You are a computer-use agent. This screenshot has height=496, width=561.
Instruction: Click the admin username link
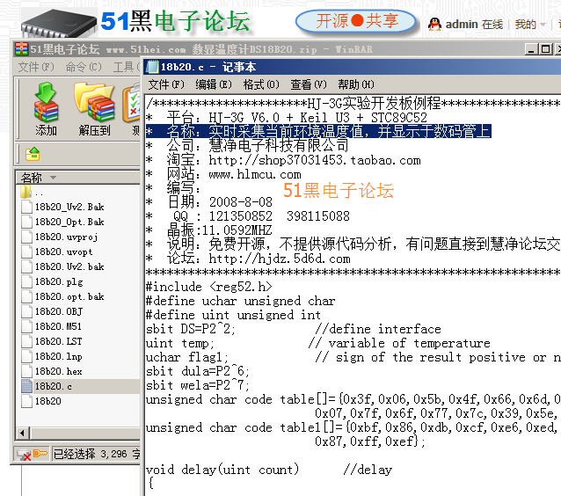[x=462, y=25]
